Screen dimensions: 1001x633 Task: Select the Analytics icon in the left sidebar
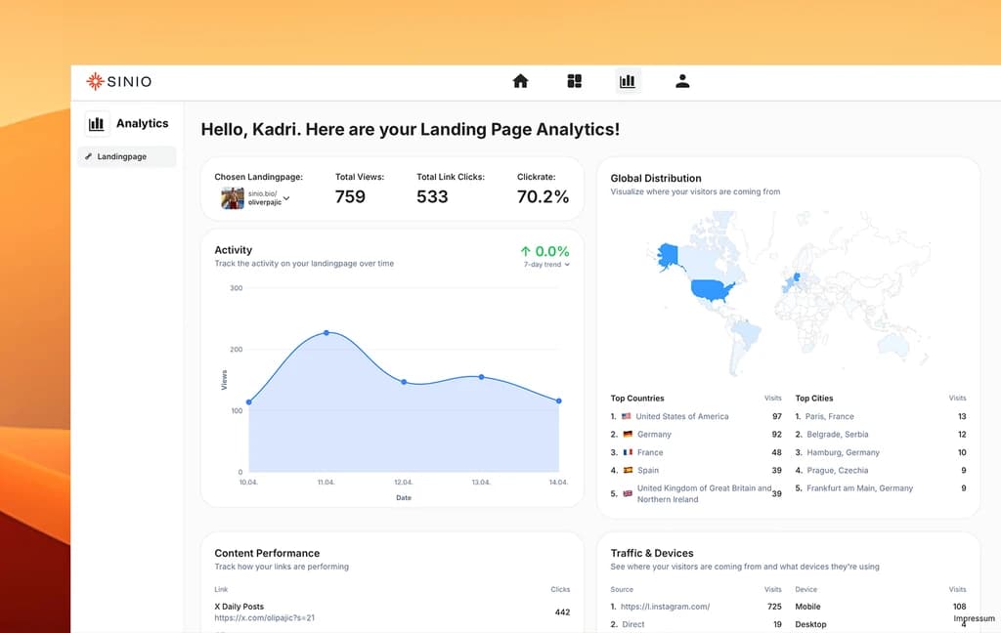tap(97, 123)
